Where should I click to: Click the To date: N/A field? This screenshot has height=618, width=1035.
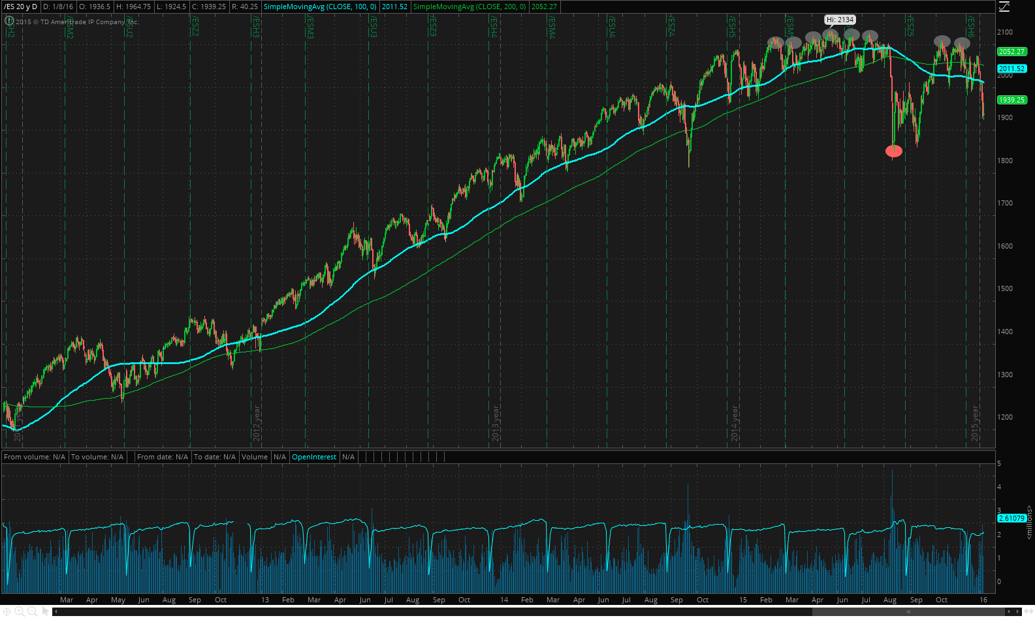[x=215, y=457]
